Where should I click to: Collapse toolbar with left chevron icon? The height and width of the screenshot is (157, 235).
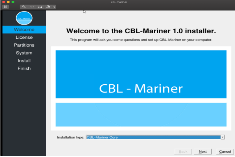54,7
